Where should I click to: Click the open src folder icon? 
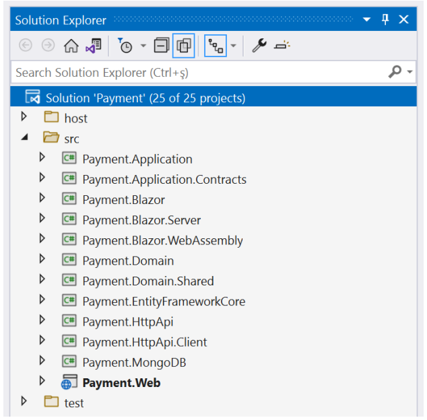pos(51,137)
